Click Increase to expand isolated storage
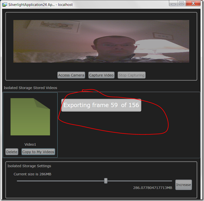The image size is (204, 201). 184,185
